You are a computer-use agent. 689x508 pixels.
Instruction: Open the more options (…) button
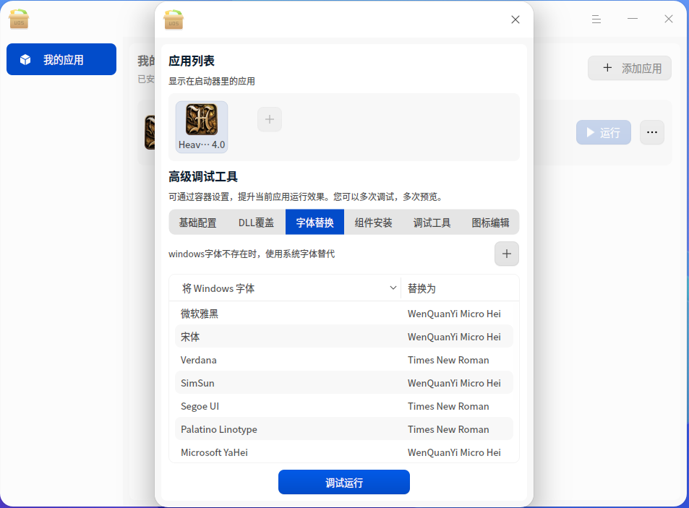tap(652, 132)
